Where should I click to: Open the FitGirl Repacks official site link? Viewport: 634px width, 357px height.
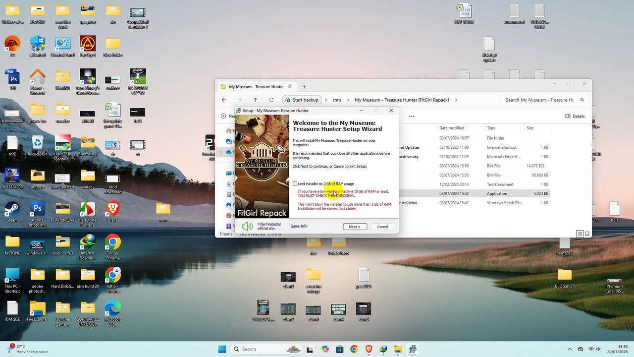coord(269,226)
